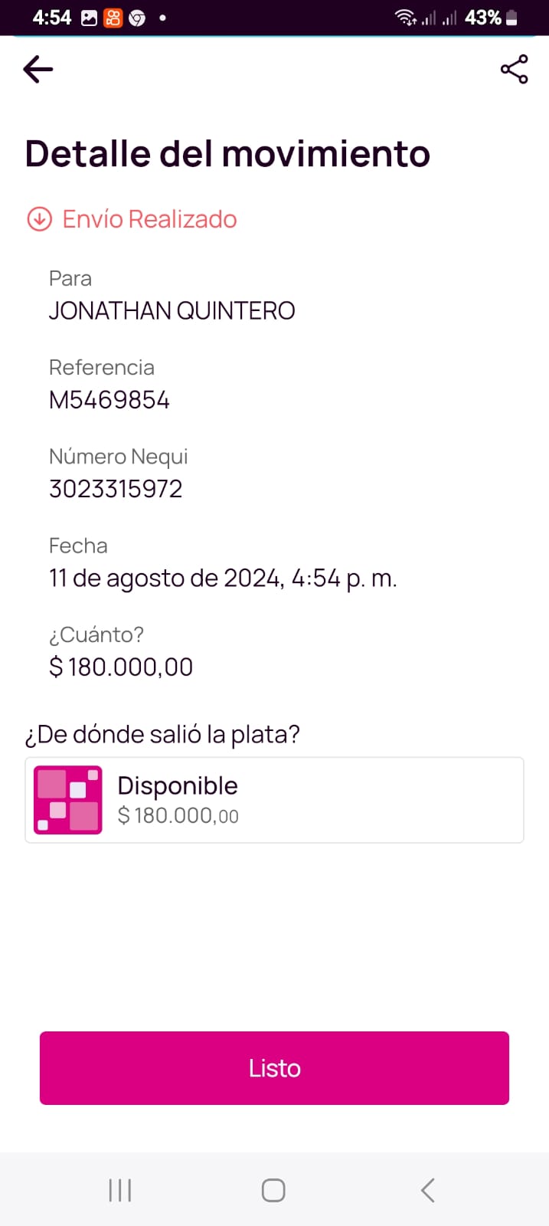Tap the Envío Realizado status arrow icon
Screen dimensions: 549x1226
39,219
